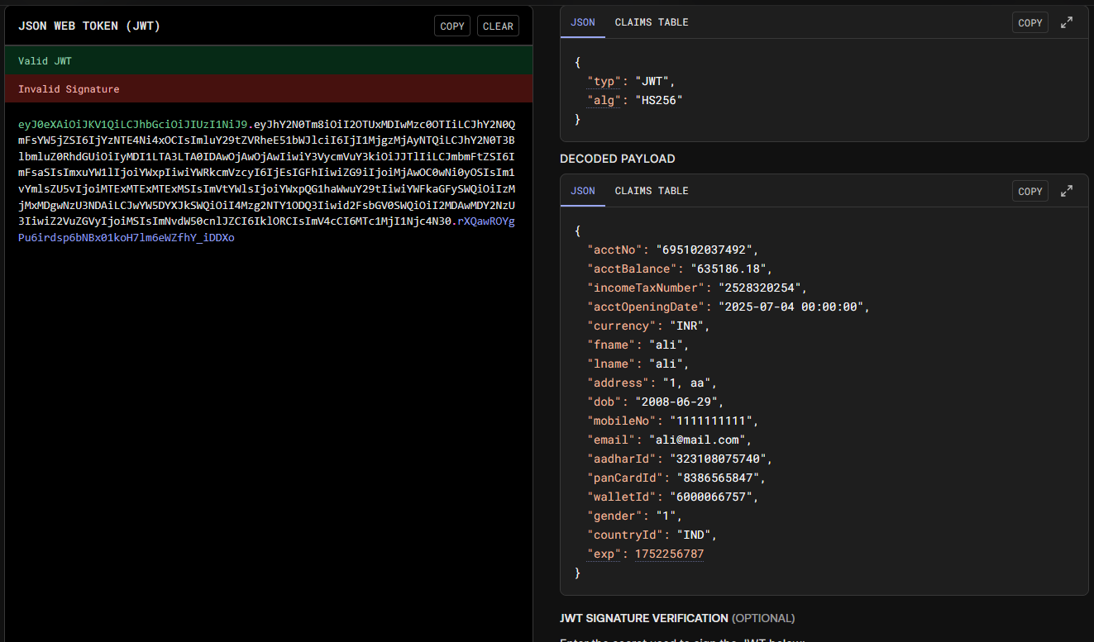Switch header view to Claims Table tab
The height and width of the screenshot is (642, 1094).
(x=651, y=22)
